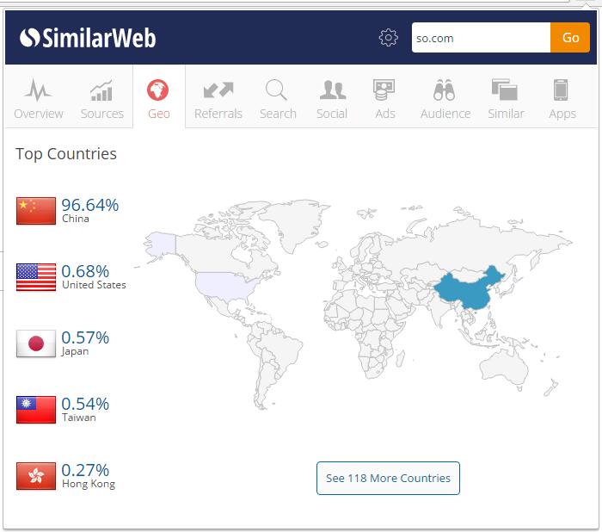Select the Hong Kong flag icon
Screen dimensions: 602x532
(36, 476)
